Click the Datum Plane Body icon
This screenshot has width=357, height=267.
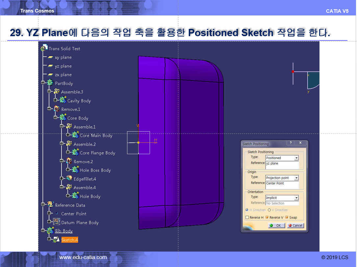pyautogui.click(x=57, y=222)
